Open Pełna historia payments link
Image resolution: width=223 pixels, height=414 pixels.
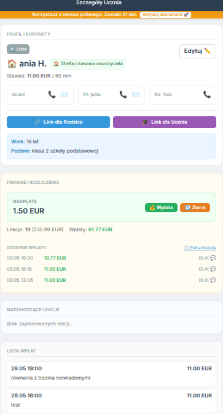pyautogui.click(x=200, y=248)
